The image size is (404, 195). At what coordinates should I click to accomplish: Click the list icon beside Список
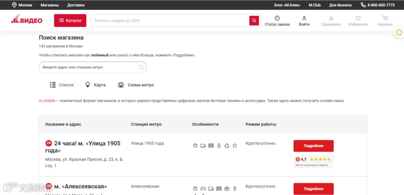(x=53, y=85)
